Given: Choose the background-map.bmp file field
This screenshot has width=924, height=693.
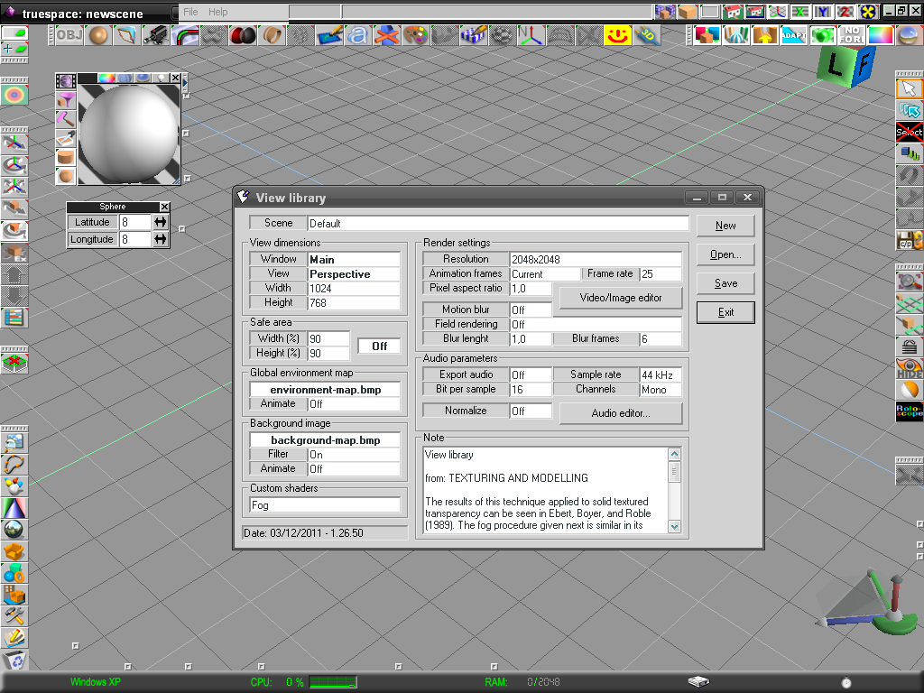Looking at the screenshot, I should coord(325,440).
